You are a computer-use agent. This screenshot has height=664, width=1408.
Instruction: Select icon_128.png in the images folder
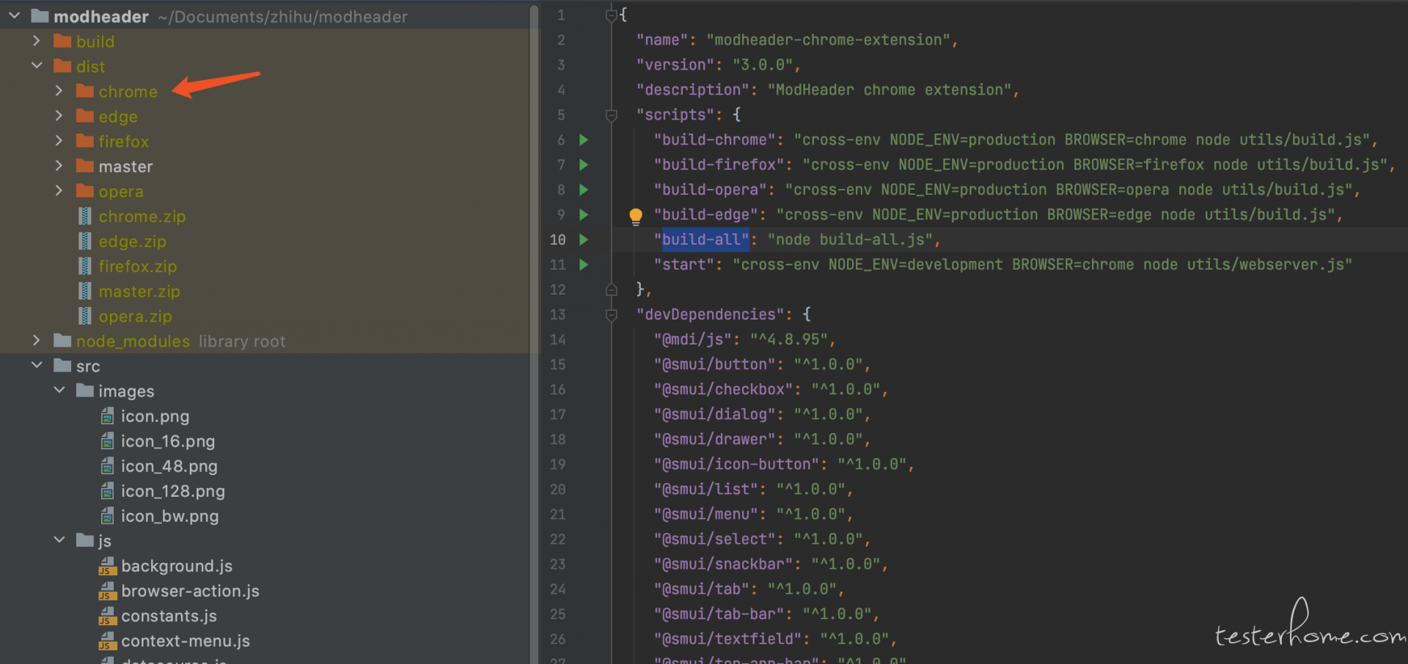click(x=173, y=491)
